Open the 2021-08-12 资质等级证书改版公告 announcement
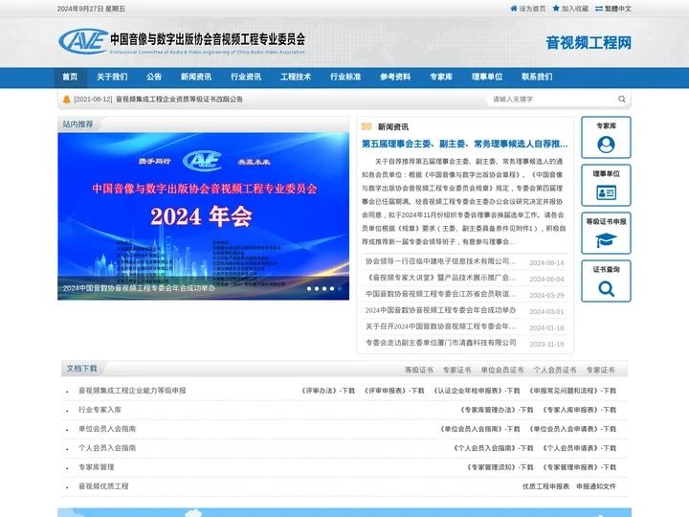This screenshot has height=517, width=689. point(158,100)
